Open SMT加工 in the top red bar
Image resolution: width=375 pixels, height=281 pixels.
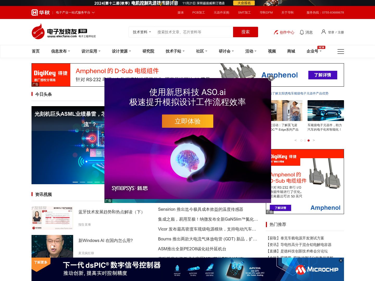(245, 12)
